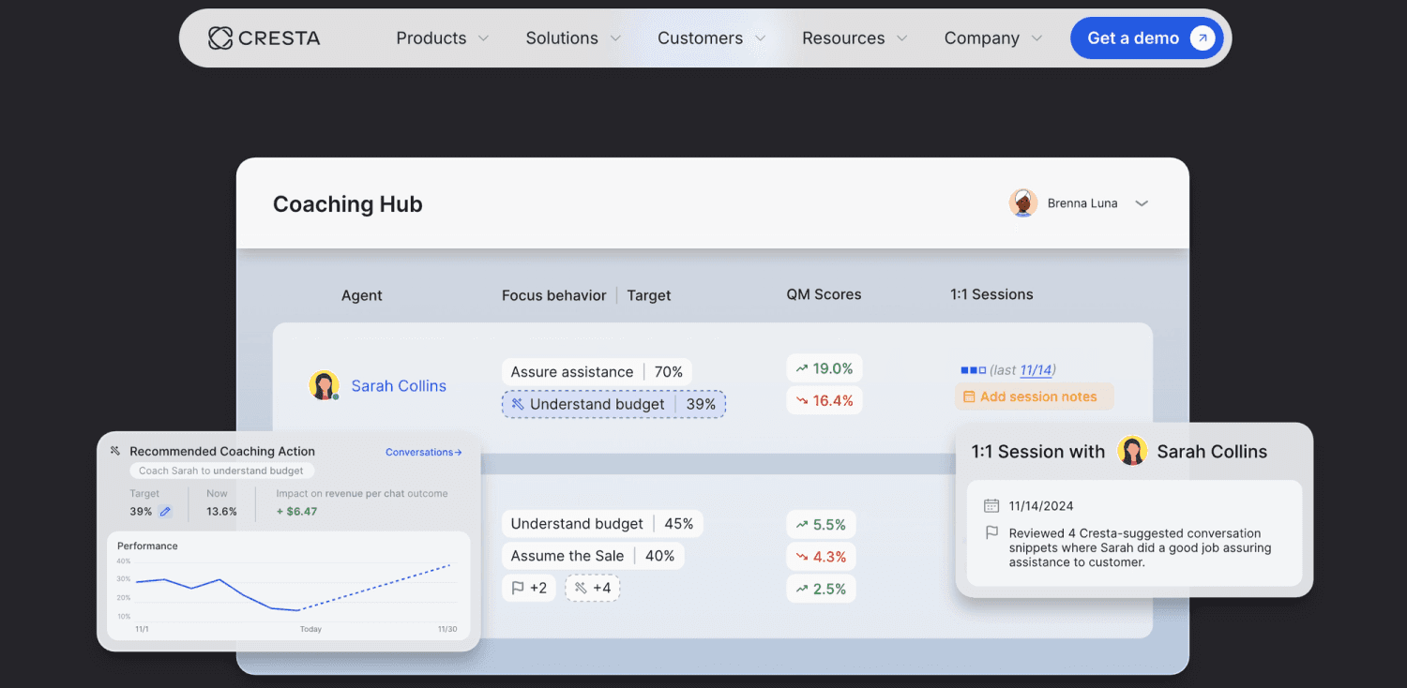Click the Get a demo button
1407x688 pixels.
(x=1147, y=38)
